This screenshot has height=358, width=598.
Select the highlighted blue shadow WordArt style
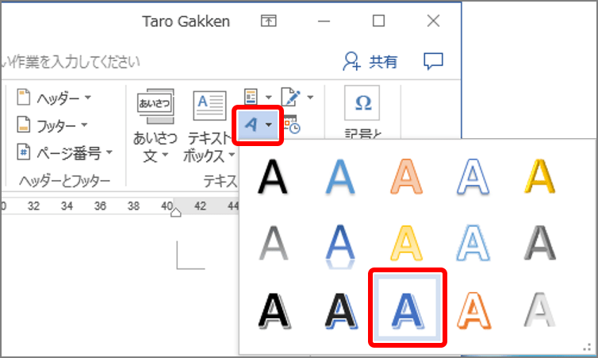tap(408, 308)
